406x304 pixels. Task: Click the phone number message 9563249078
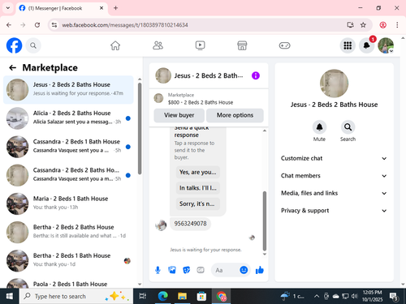tap(190, 224)
